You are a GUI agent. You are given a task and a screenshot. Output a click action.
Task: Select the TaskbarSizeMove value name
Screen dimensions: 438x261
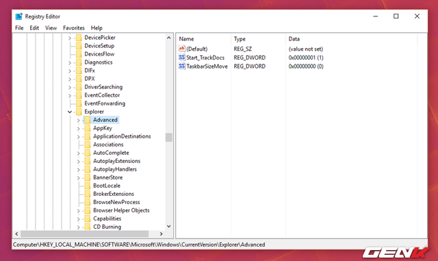pos(207,66)
